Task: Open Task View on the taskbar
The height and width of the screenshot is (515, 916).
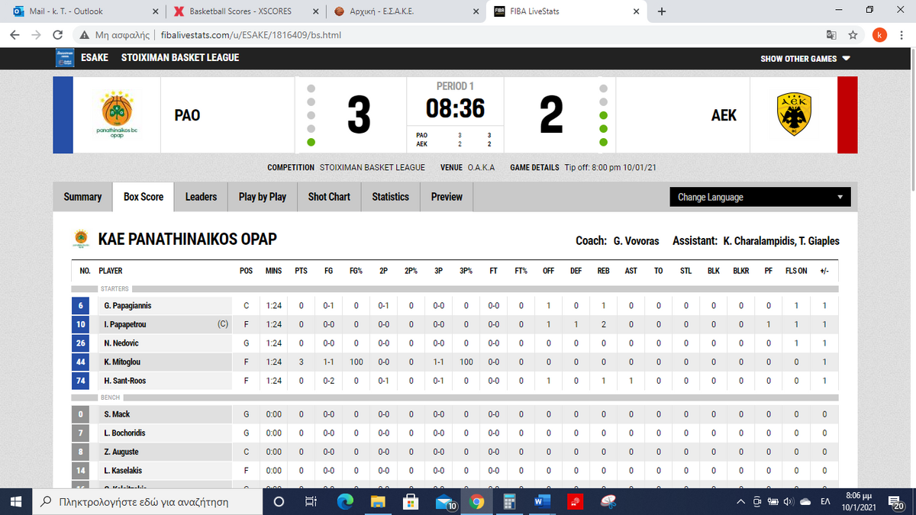Action: [x=311, y=501]
